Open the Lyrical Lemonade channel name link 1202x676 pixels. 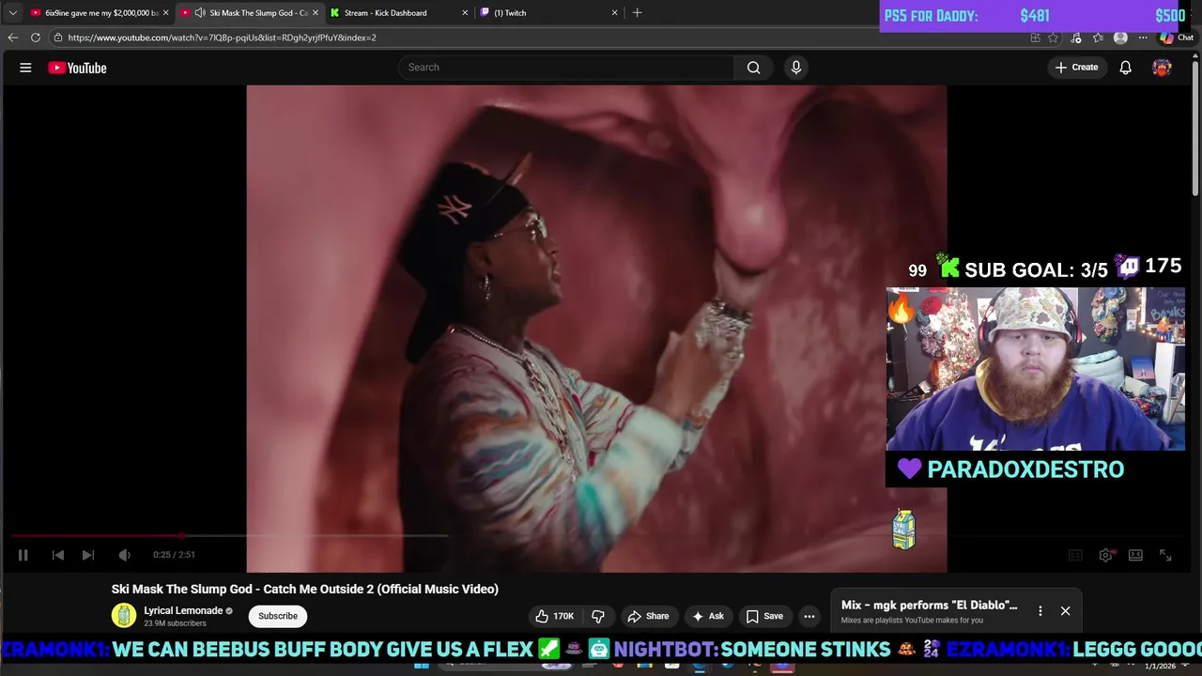[x=183, y=610]
